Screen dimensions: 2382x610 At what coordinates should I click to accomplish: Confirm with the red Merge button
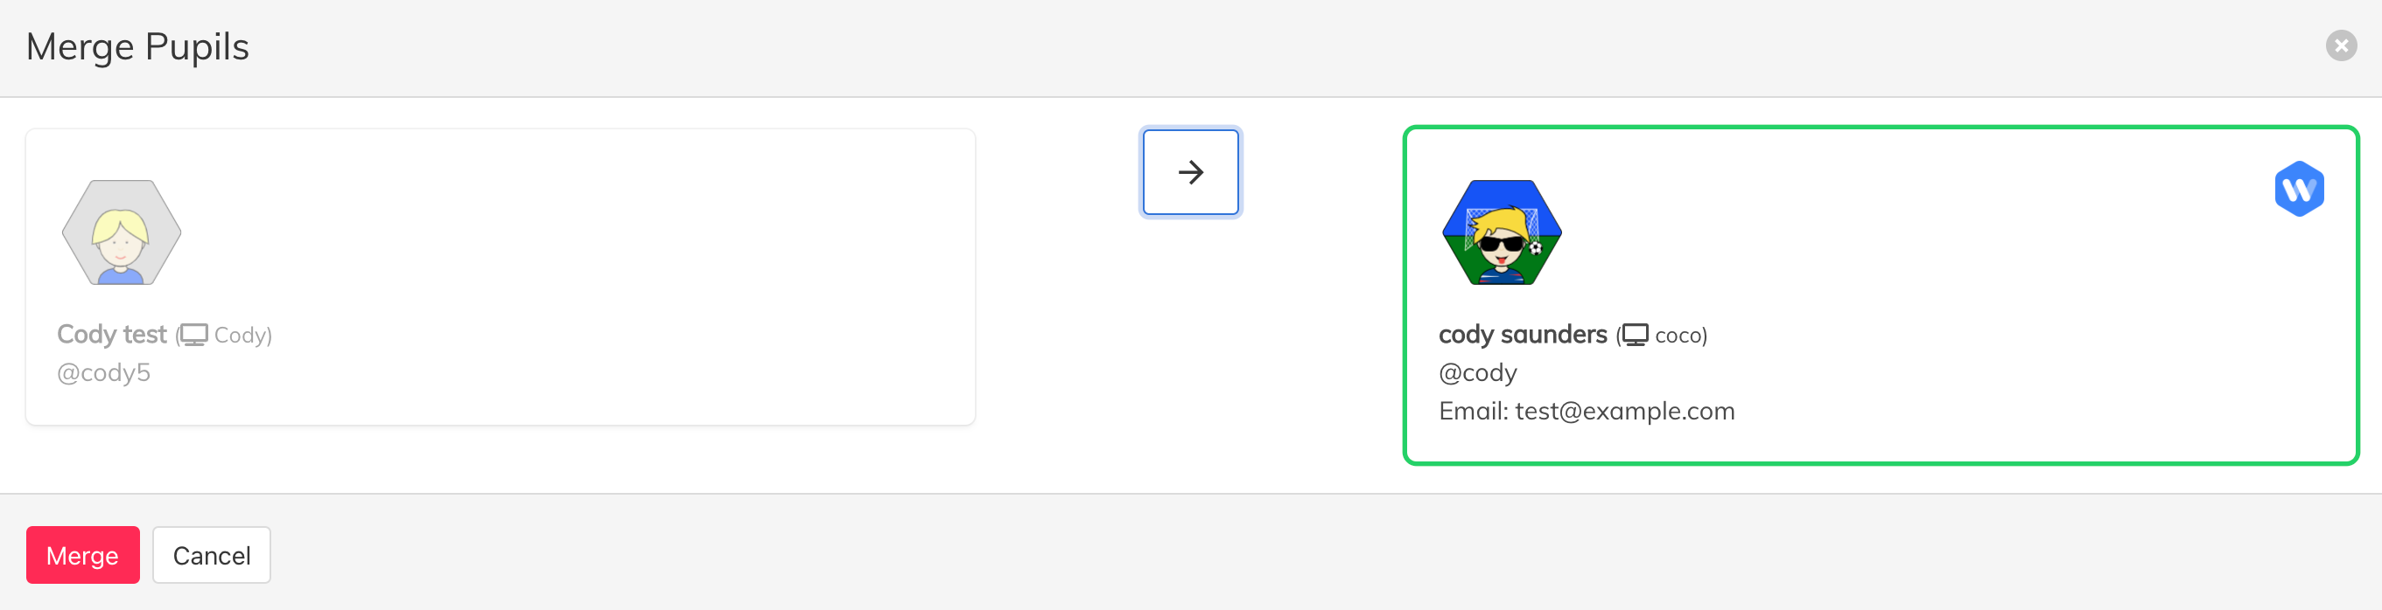point(82,556)
